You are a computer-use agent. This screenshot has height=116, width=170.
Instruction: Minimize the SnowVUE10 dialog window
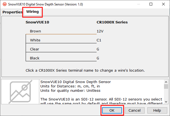[x=138, y=4]
